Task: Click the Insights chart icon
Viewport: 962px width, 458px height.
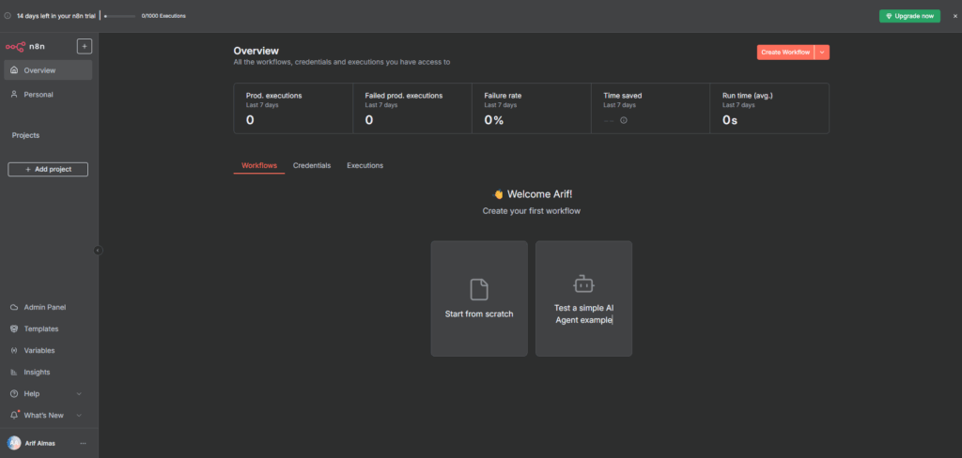Action: click(x=14, y=373)
